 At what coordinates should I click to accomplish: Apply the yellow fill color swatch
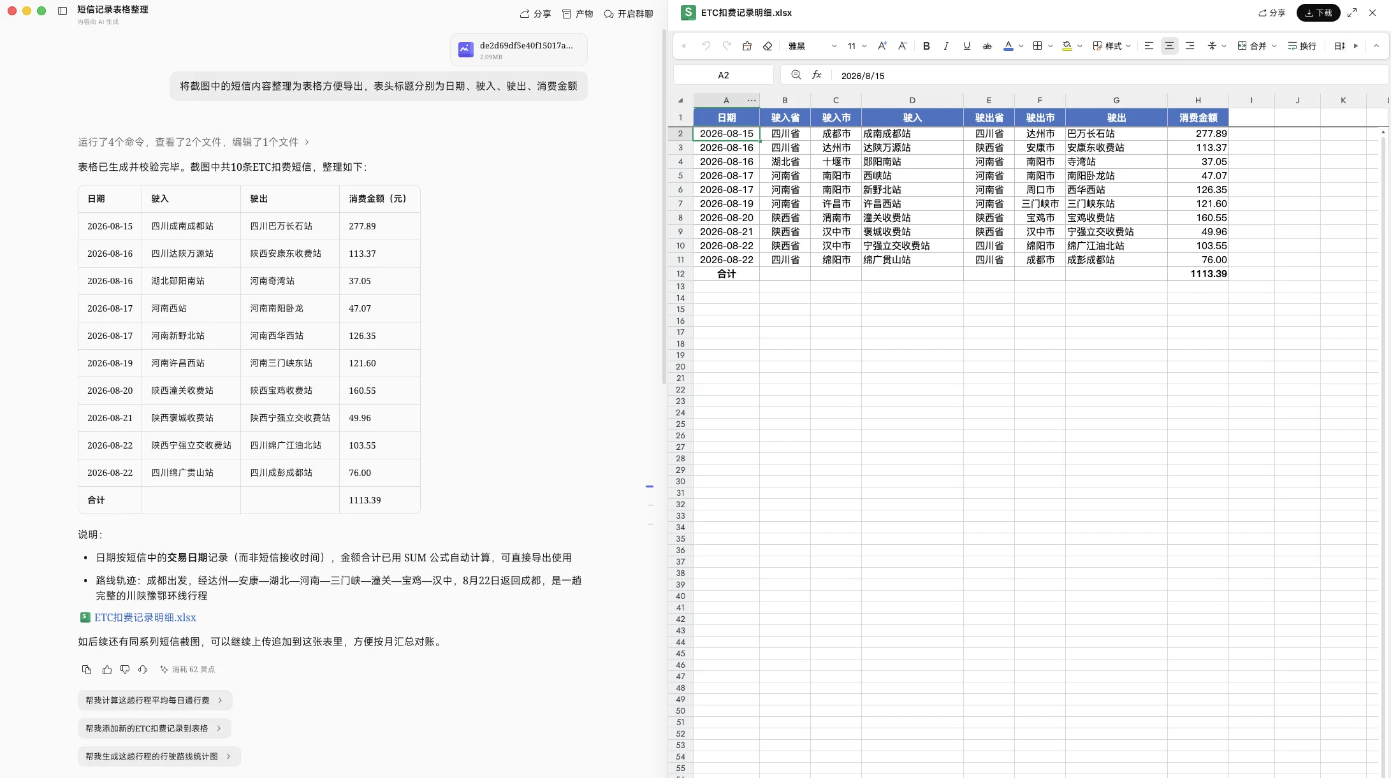(x=1067, y=46)
